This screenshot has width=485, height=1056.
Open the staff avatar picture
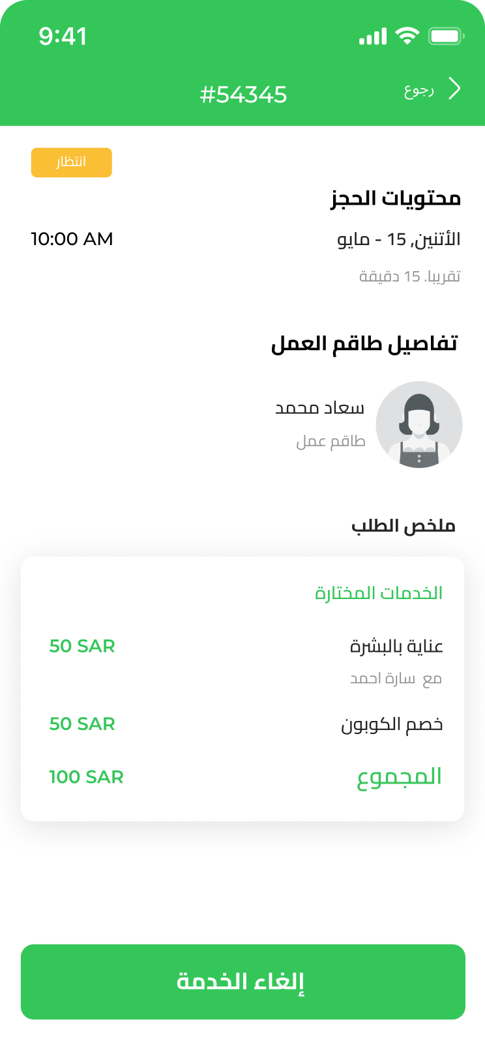pos(419,424)
